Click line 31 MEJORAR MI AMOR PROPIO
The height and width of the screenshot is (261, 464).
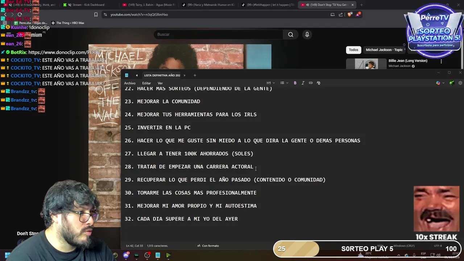pos(191,206)
